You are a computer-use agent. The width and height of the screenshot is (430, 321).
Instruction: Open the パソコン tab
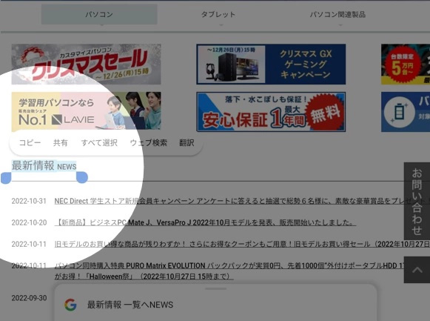[99, 14]
